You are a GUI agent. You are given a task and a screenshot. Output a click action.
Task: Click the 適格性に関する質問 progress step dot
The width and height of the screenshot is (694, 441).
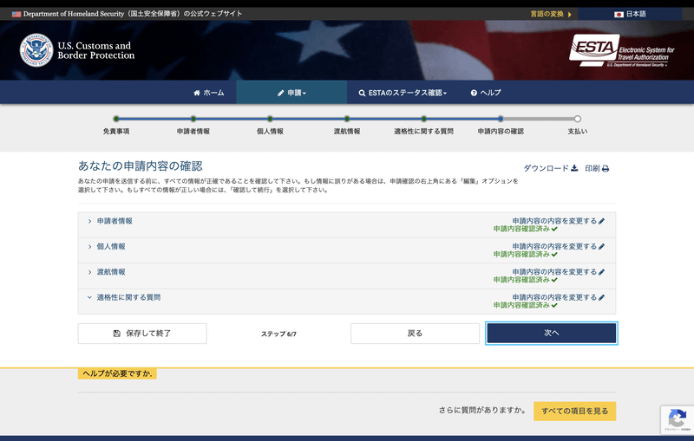coord(423,119)
